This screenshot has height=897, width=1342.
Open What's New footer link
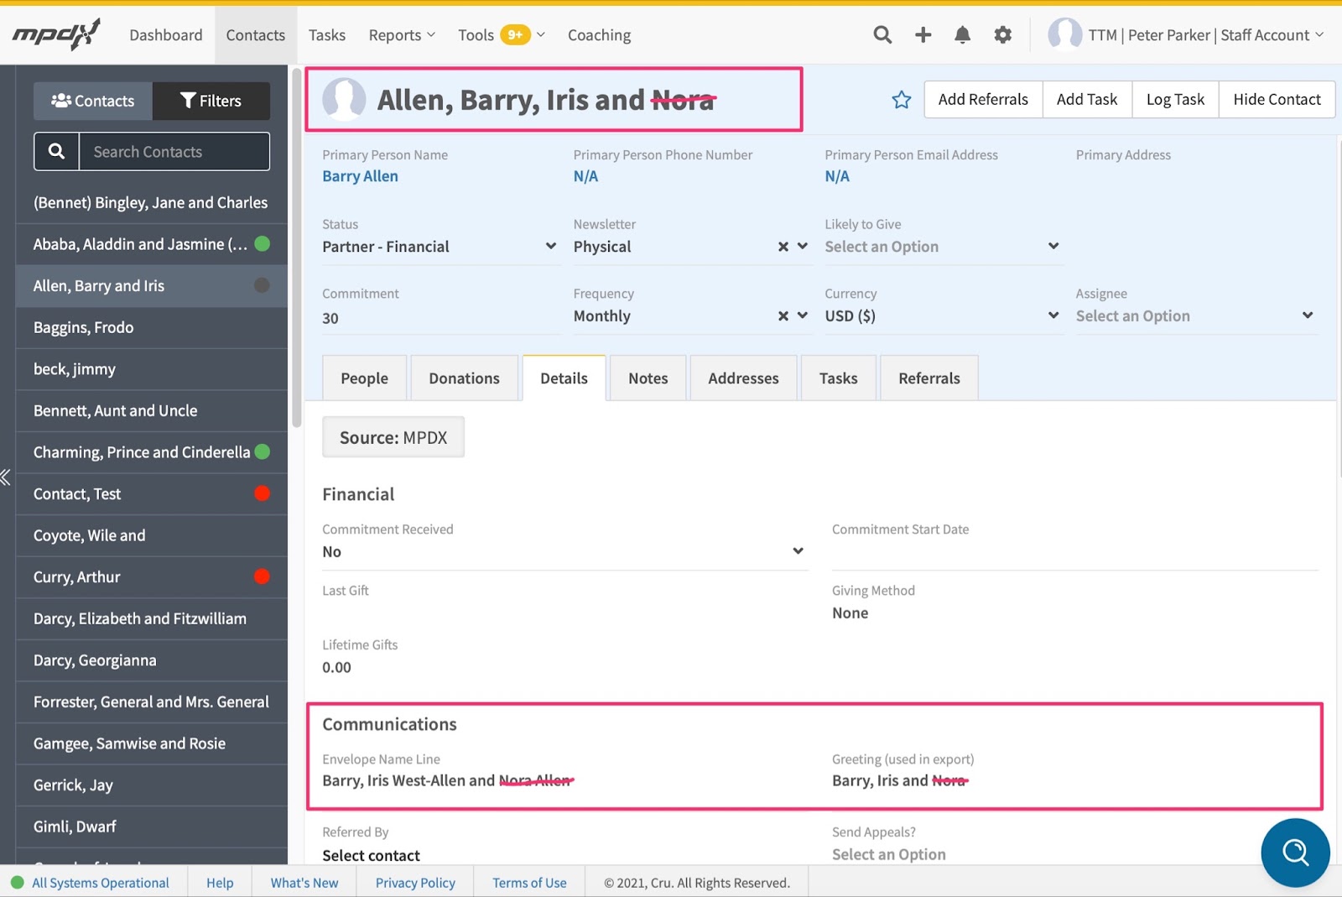pyautogui.click(x=304, y=883)
